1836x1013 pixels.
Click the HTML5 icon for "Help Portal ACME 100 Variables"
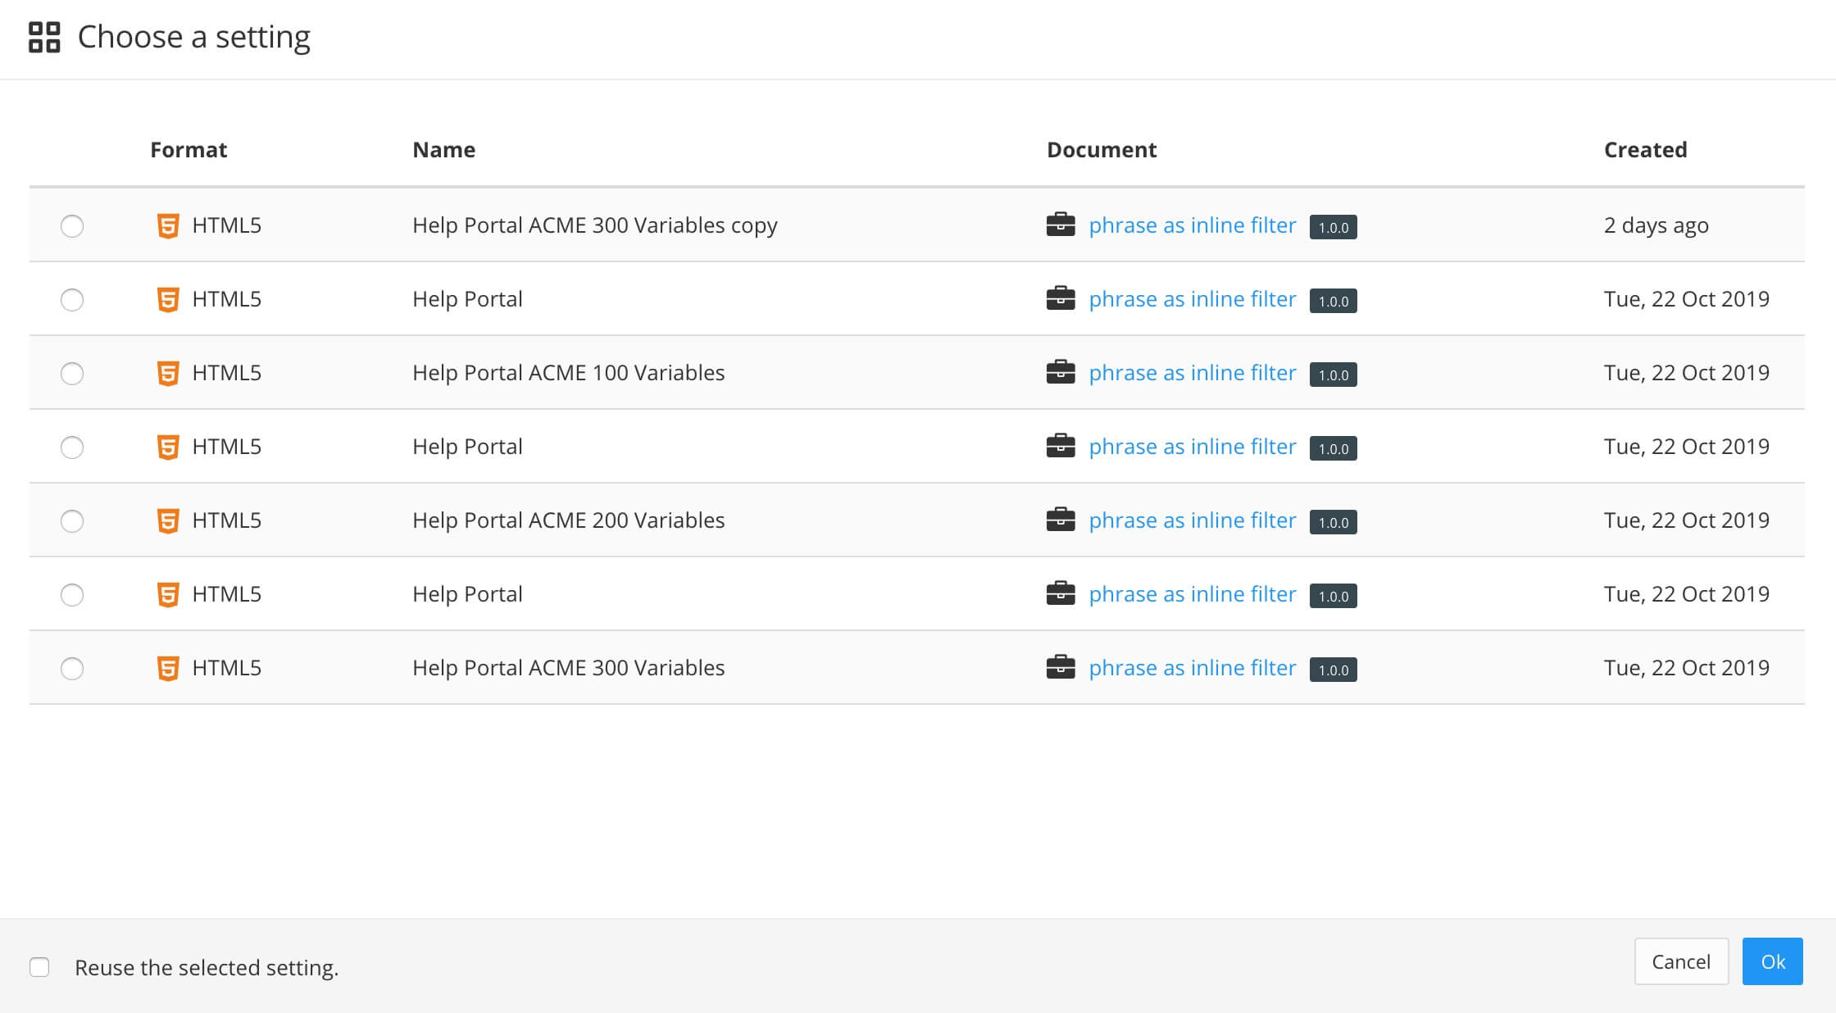(x=166, y=373)
